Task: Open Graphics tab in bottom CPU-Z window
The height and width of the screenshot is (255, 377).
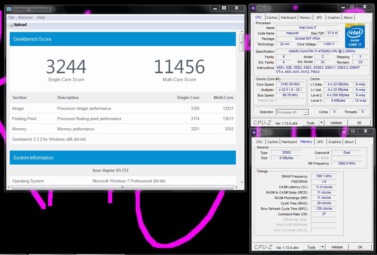Action: pyautogui.click(x=335, y=142)
